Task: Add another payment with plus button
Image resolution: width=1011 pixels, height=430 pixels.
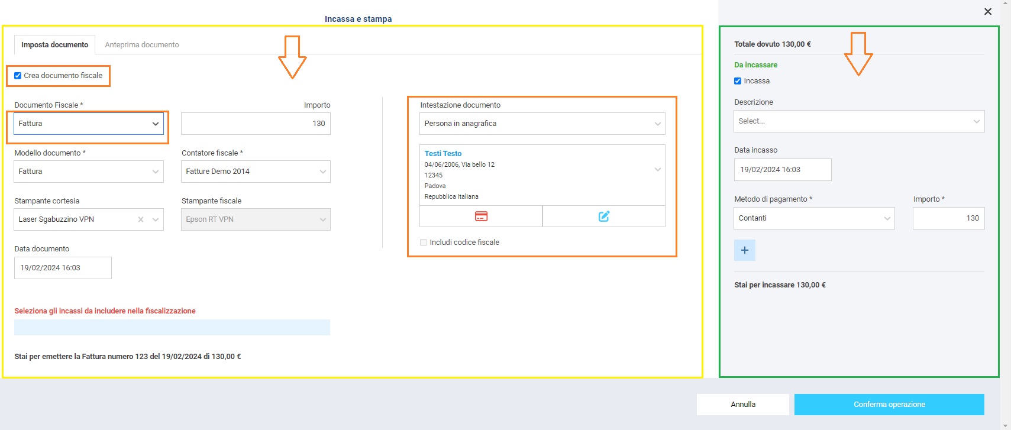Action: click(x=744, y=250)
